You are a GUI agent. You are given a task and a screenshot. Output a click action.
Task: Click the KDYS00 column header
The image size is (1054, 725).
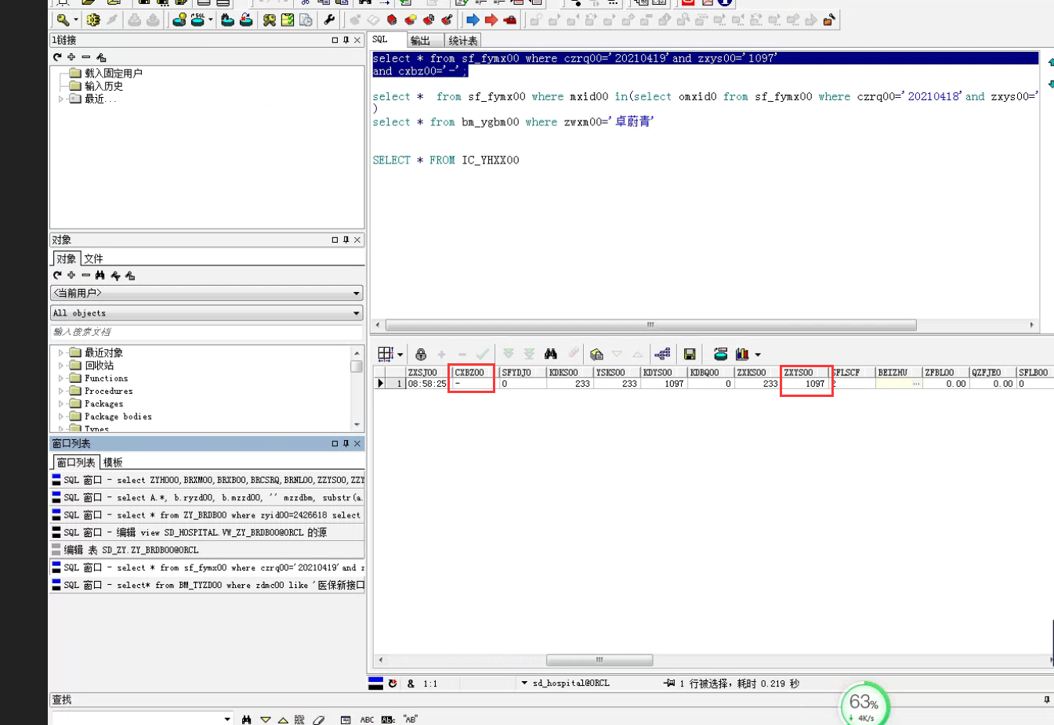tap(663, 373)
